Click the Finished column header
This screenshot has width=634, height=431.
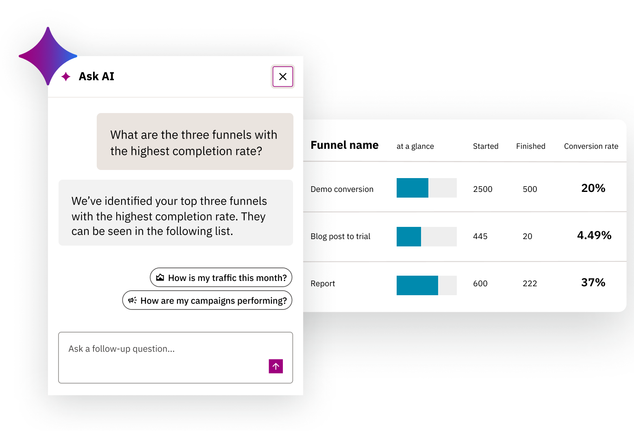click(531, 146)
